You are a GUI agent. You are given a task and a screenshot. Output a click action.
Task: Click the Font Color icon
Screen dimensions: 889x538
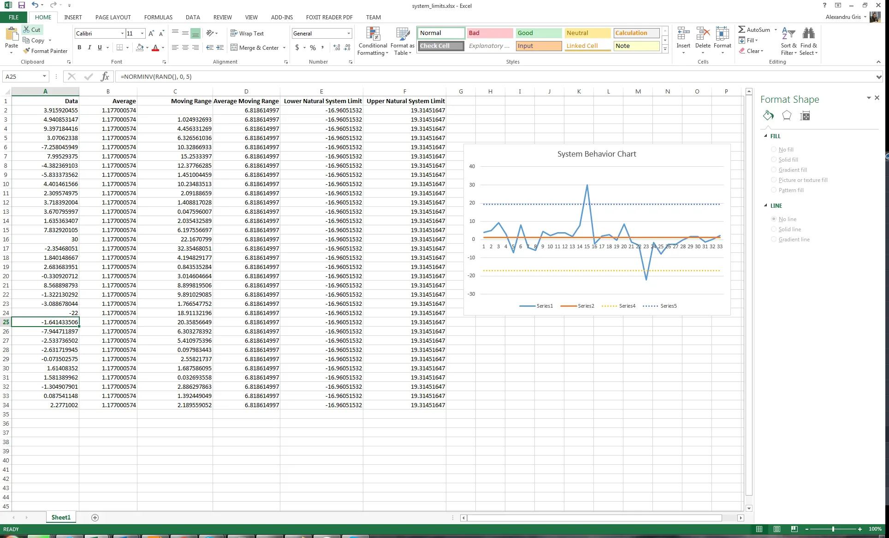tap(155, 47)
